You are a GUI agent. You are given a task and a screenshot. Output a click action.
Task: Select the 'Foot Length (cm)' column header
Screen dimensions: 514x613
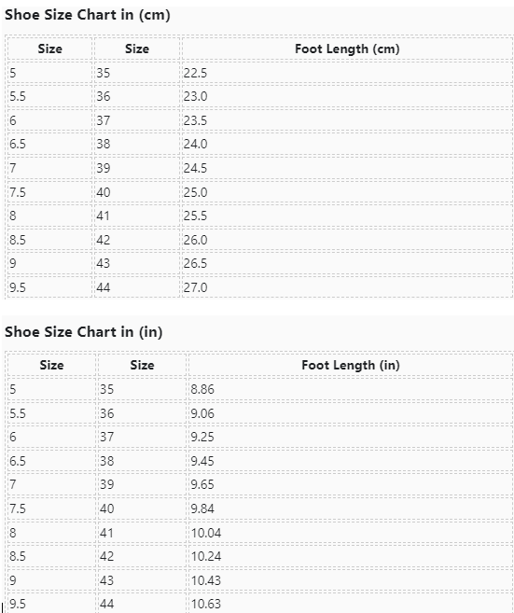coord(347,49)
